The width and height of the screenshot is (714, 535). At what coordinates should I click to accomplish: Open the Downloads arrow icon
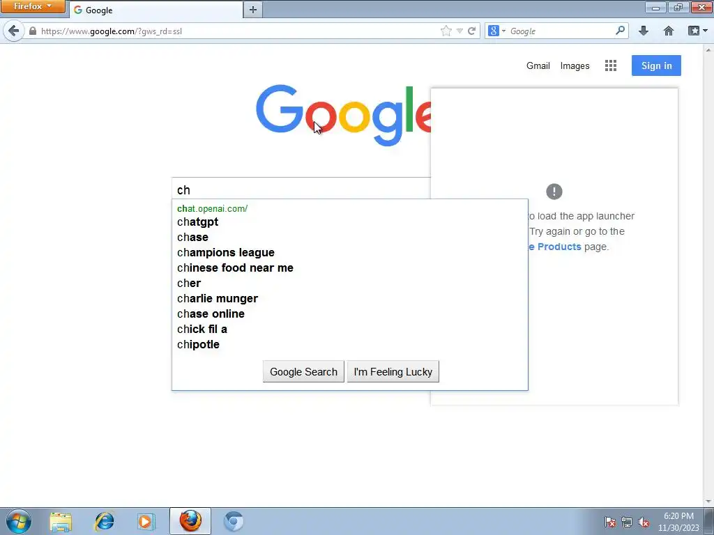pos(644,31)
